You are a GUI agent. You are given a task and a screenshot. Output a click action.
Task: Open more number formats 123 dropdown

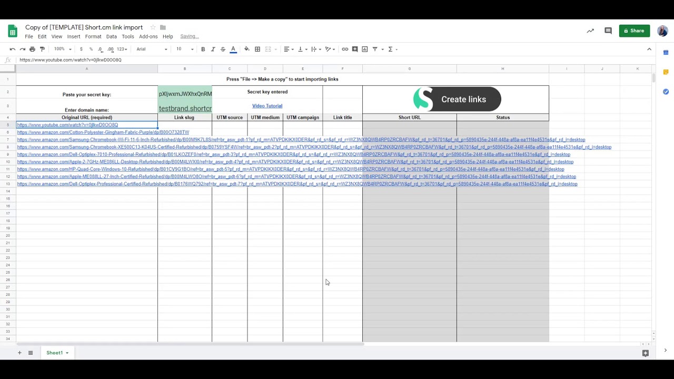(122, 49)
